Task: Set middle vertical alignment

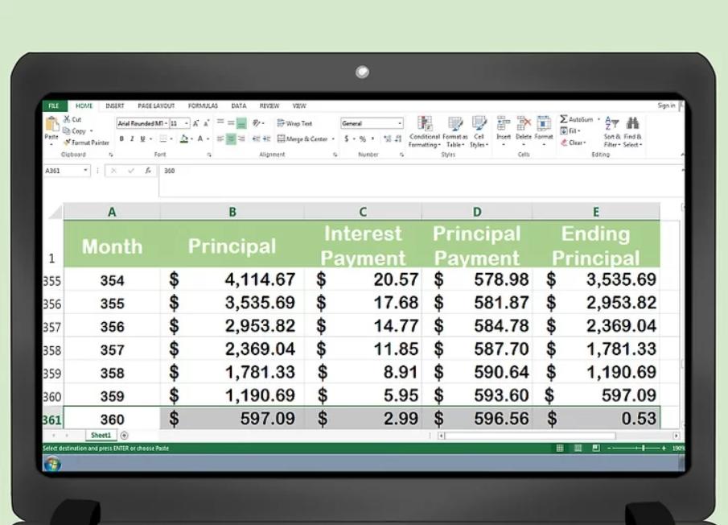Action: [231, 122]
